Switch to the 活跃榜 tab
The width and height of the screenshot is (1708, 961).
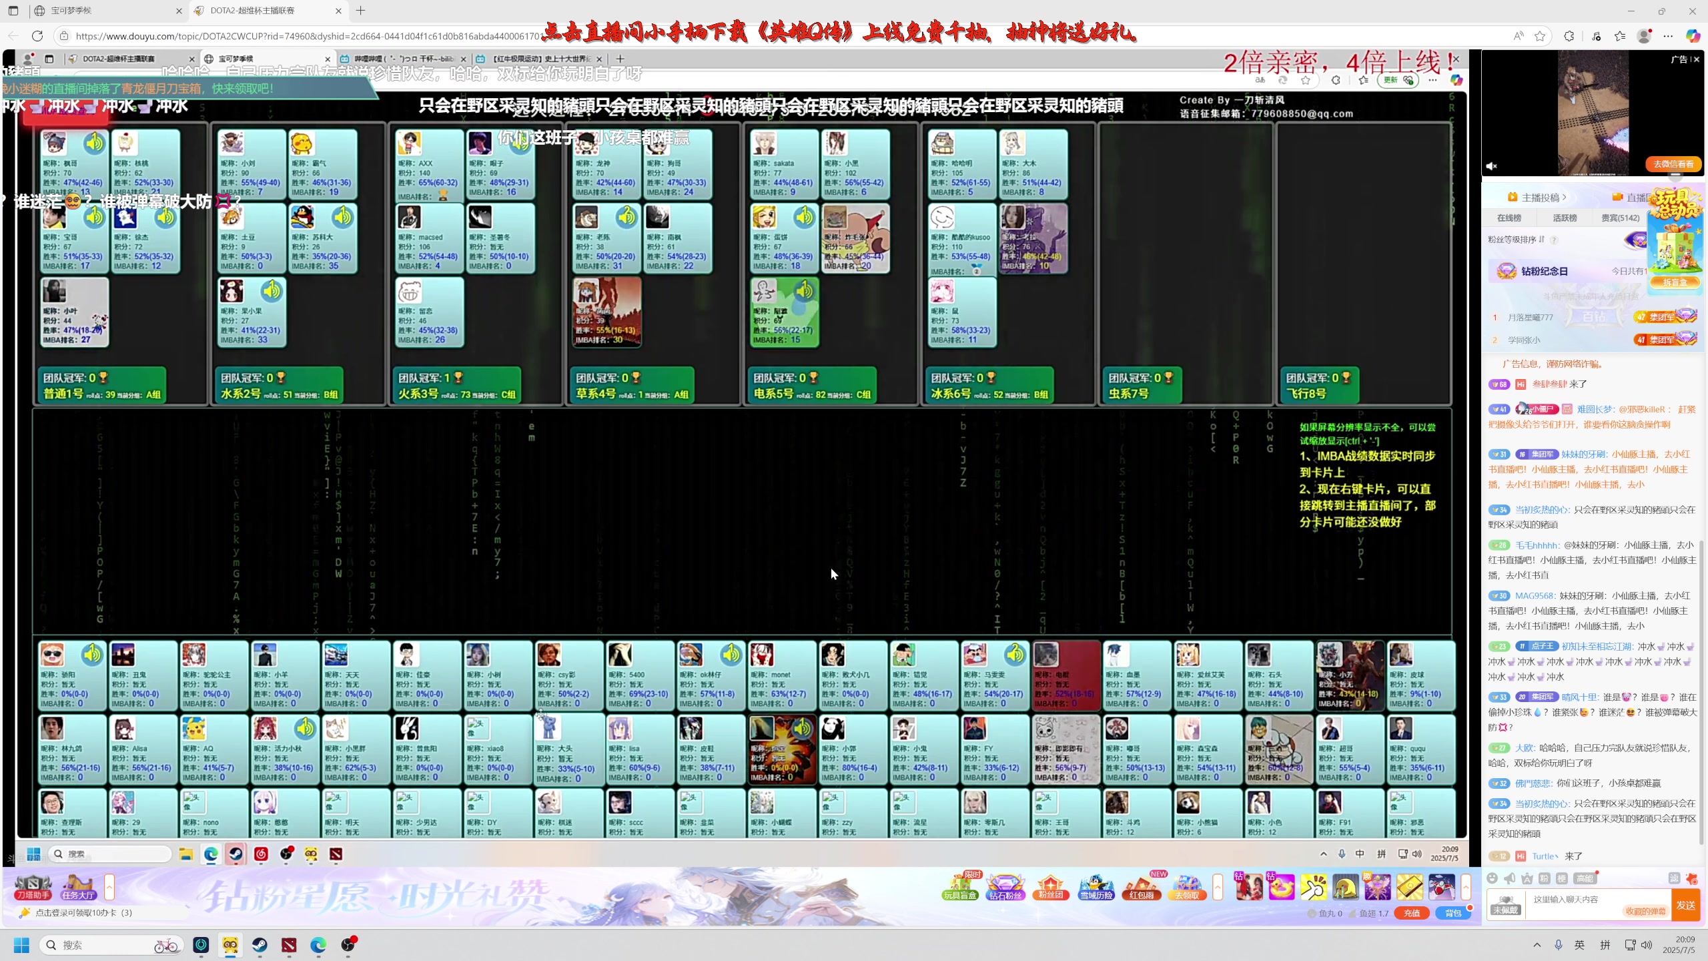pos(1565,218)
